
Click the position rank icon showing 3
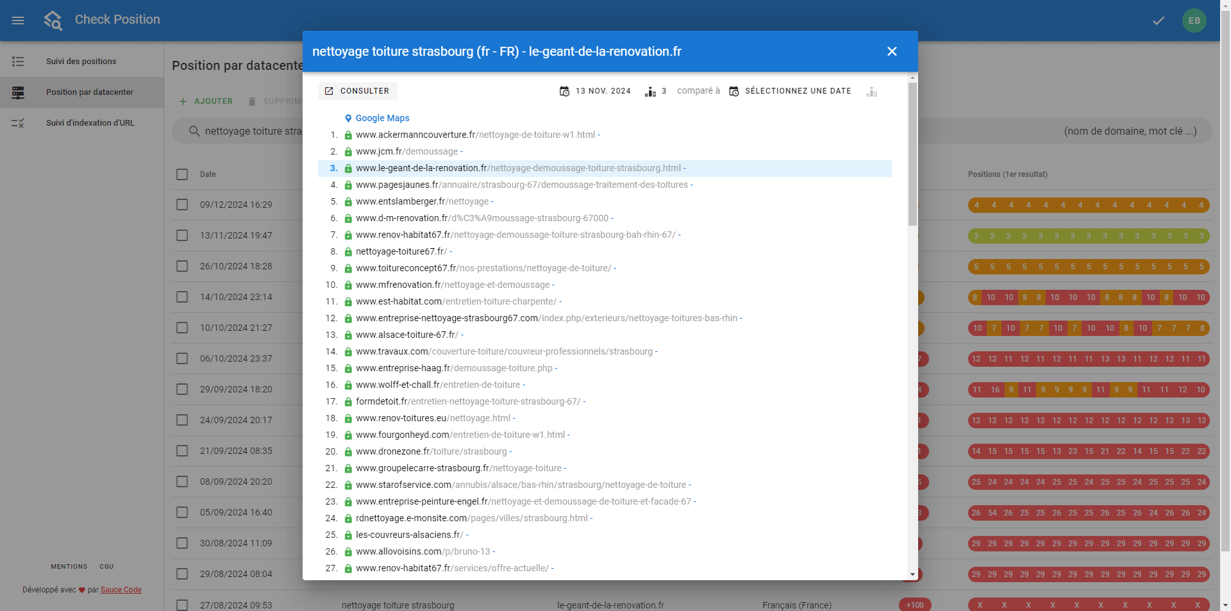tap(656, 91)
